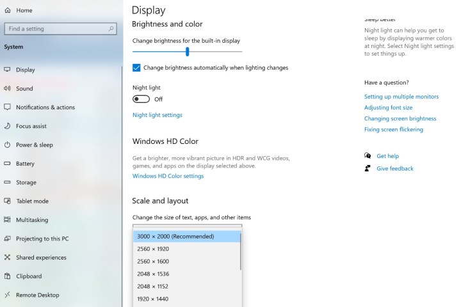The height and width of the screenshot is (307, 461).
Task: Toggle the Night light switch
Action: pos(141,99)
